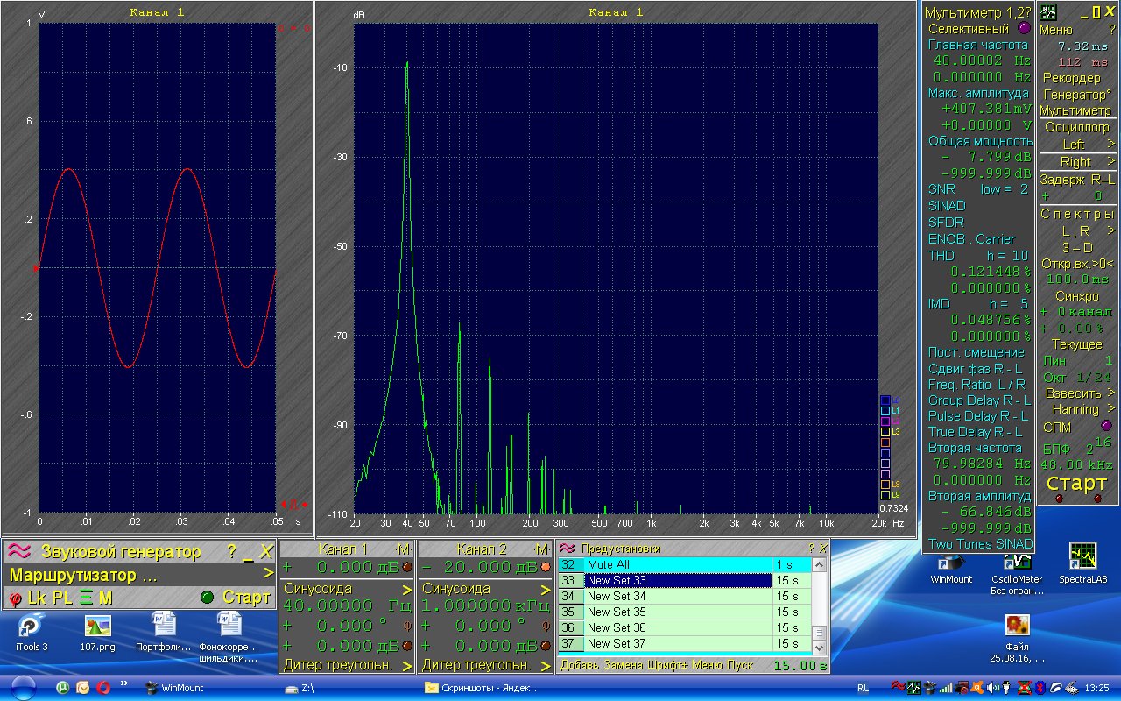Click the L0 color swatch in spectrum legend
Image resolution: width=1121 pixels, height=701 pixels.
[885, 400]
